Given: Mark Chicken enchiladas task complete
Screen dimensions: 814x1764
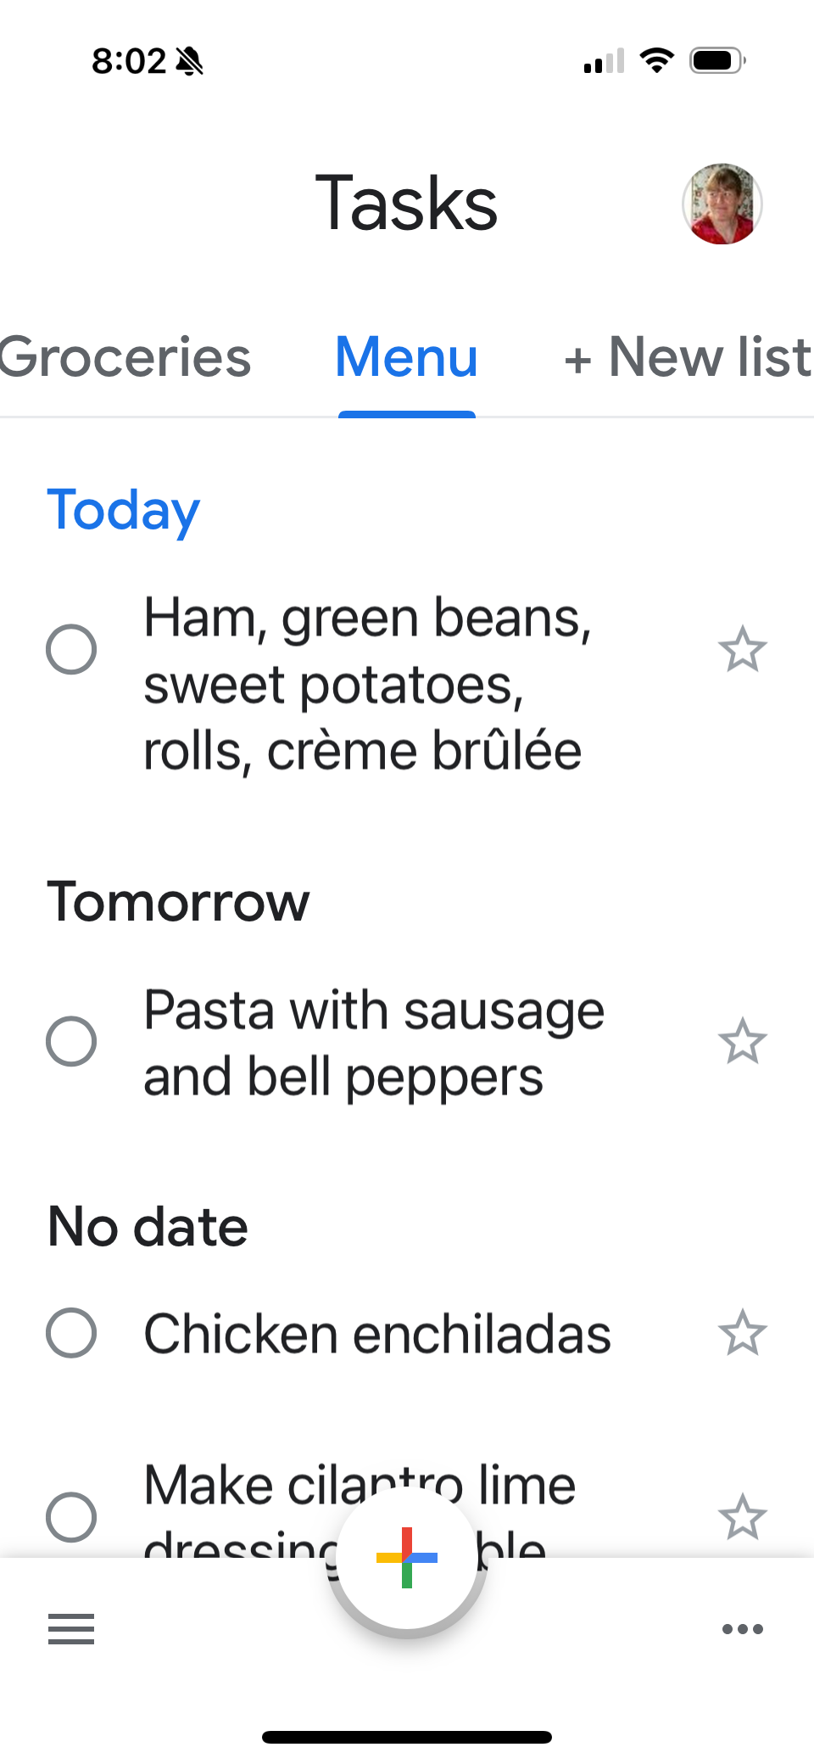Looking at the screenshot, I should 71,1333.
